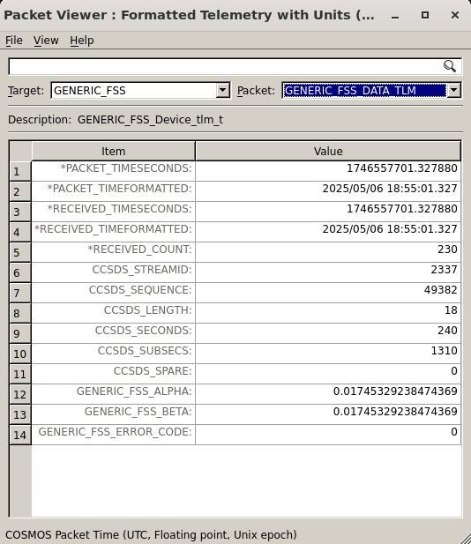
Task: Grab the window resize grip corner
Action: (465, 539)
